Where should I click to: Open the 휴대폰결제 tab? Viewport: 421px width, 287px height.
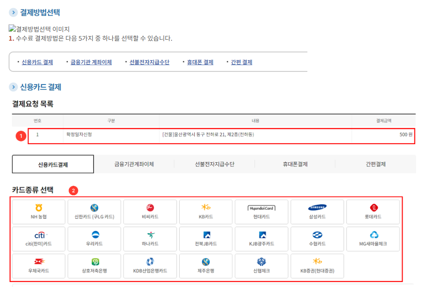point(295,164)
